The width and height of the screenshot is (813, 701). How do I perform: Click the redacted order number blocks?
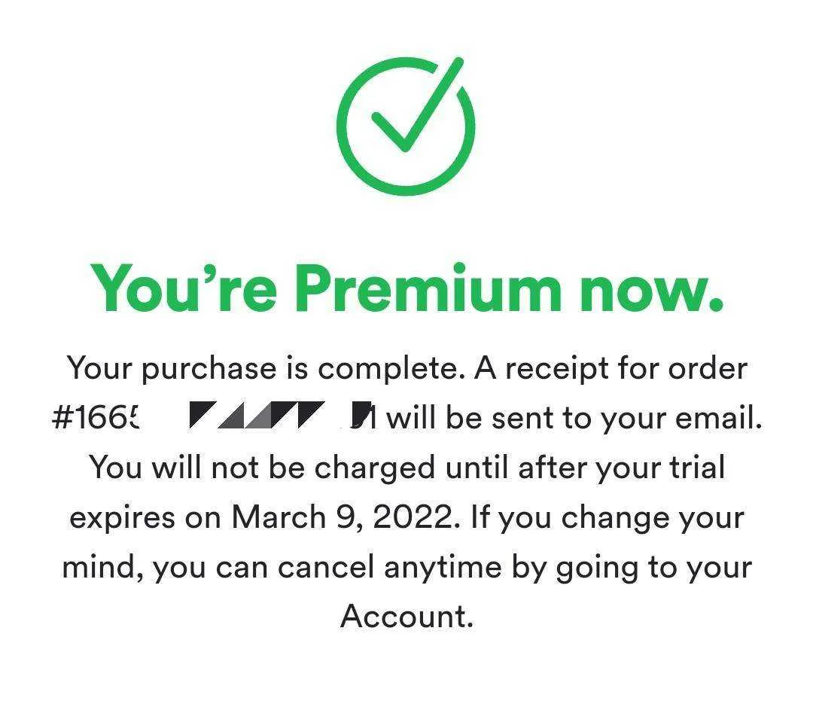coord(281,414)
